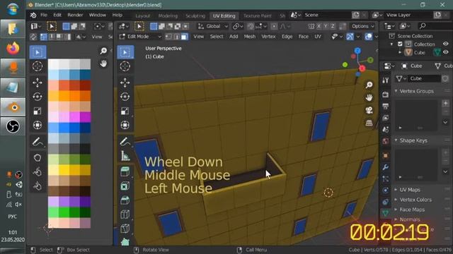453x254 pixels.
Task: Hide the Collection with its eye icon
Action: 446,44
